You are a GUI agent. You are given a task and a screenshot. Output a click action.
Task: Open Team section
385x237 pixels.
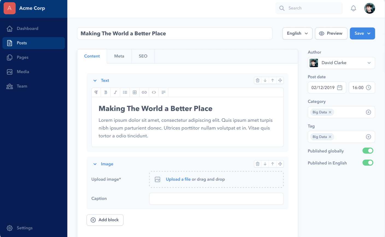pos(34,86)
